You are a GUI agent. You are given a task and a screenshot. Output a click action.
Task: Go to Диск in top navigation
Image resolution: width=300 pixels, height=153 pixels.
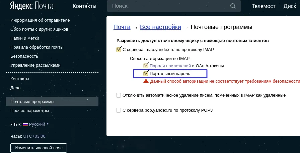[290, 6]
